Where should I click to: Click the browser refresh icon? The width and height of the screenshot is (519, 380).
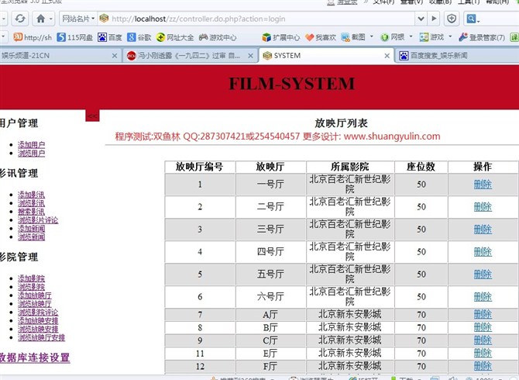[20, 19]
